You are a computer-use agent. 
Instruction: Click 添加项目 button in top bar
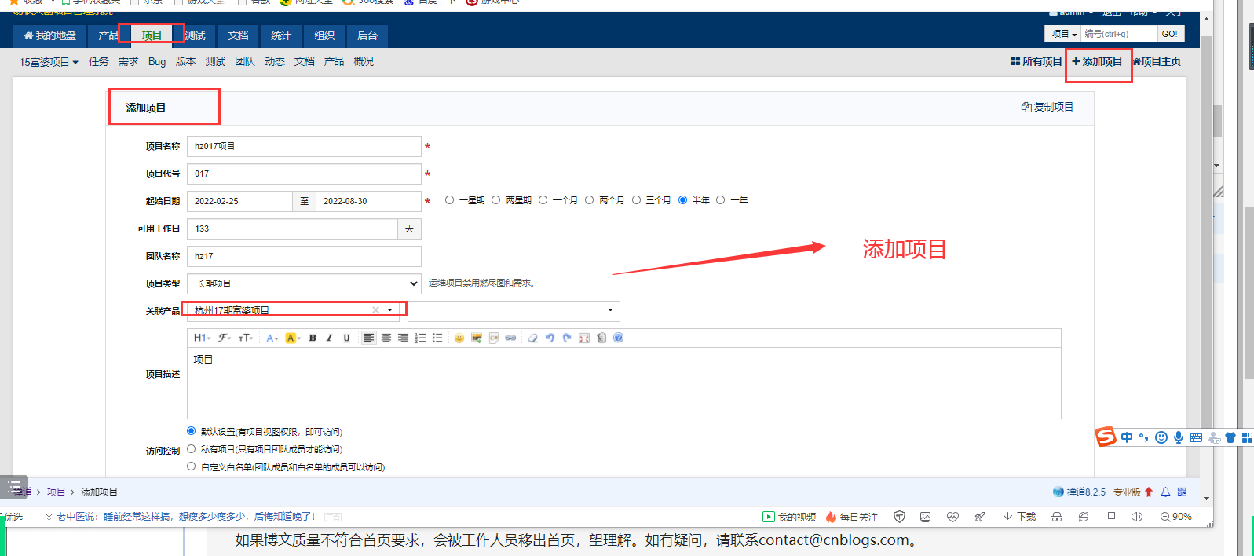(1097, 61)
